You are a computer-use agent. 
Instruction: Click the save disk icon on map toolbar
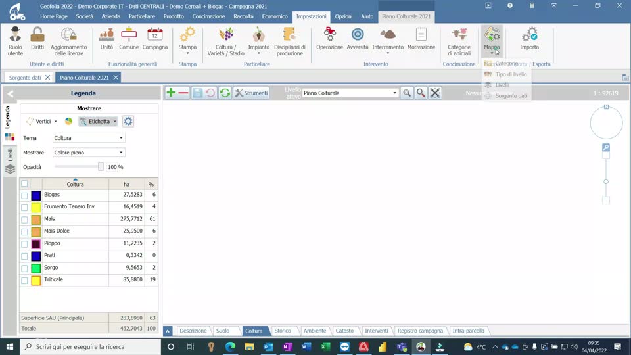(x=197, y=93)
